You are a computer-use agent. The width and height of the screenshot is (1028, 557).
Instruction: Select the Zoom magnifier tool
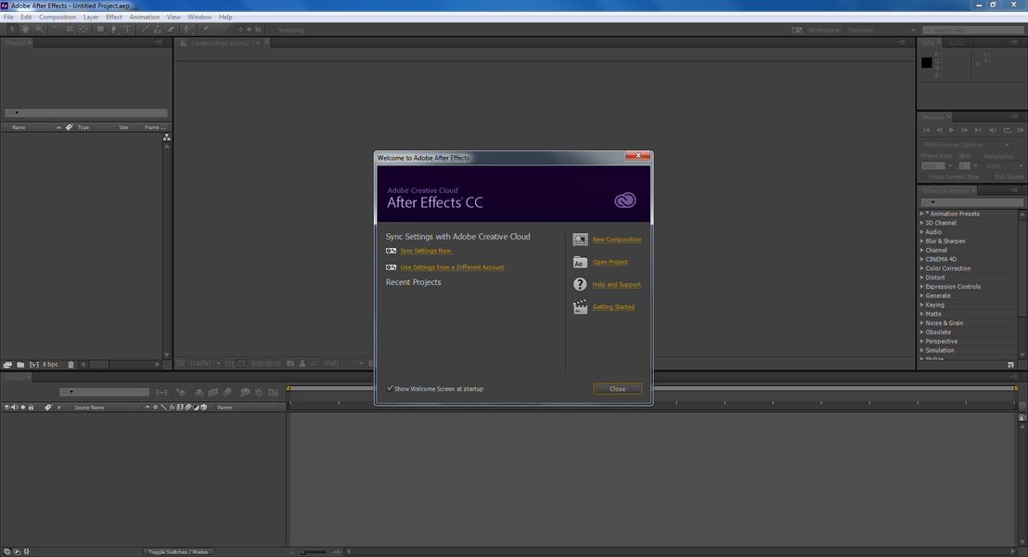[x=39, y=30]
